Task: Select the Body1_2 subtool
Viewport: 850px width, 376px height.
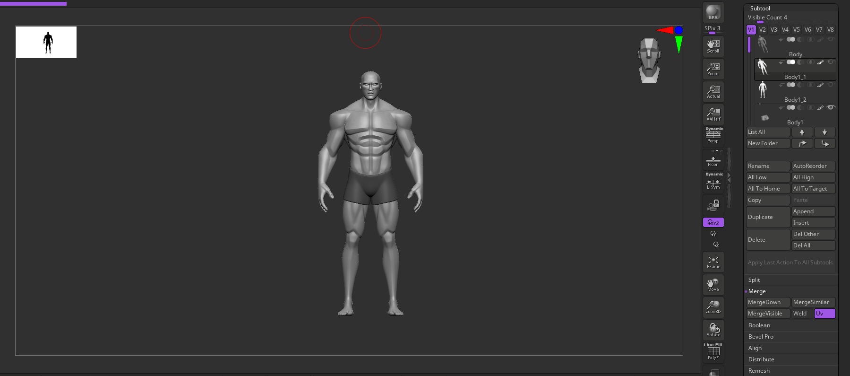Action: coord(795,93)
